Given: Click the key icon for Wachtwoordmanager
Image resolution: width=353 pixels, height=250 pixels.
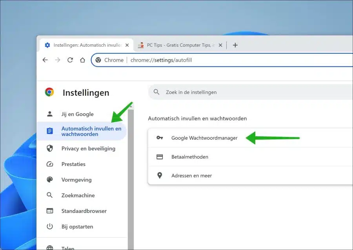Looking at the screenshot, I should click(160, 138).
